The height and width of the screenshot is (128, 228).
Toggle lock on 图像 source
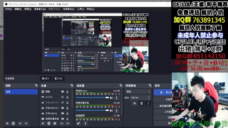[67, 92]
